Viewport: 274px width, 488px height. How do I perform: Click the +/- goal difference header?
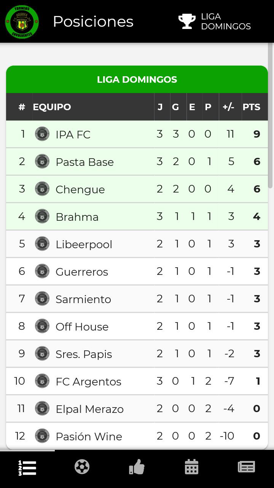click(228, 107)
